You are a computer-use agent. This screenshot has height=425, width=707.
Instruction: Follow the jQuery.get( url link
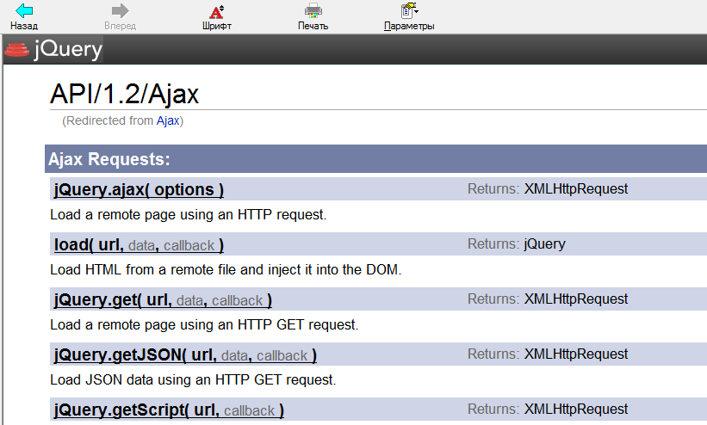112,299
